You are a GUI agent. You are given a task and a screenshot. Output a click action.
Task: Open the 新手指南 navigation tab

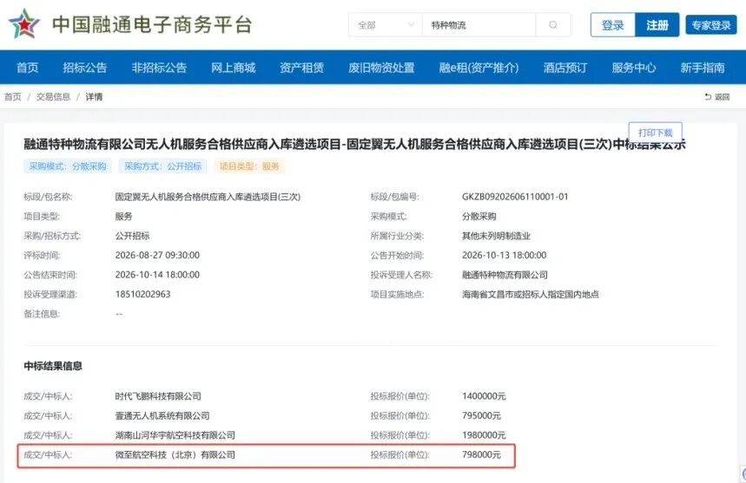[703, 68]
